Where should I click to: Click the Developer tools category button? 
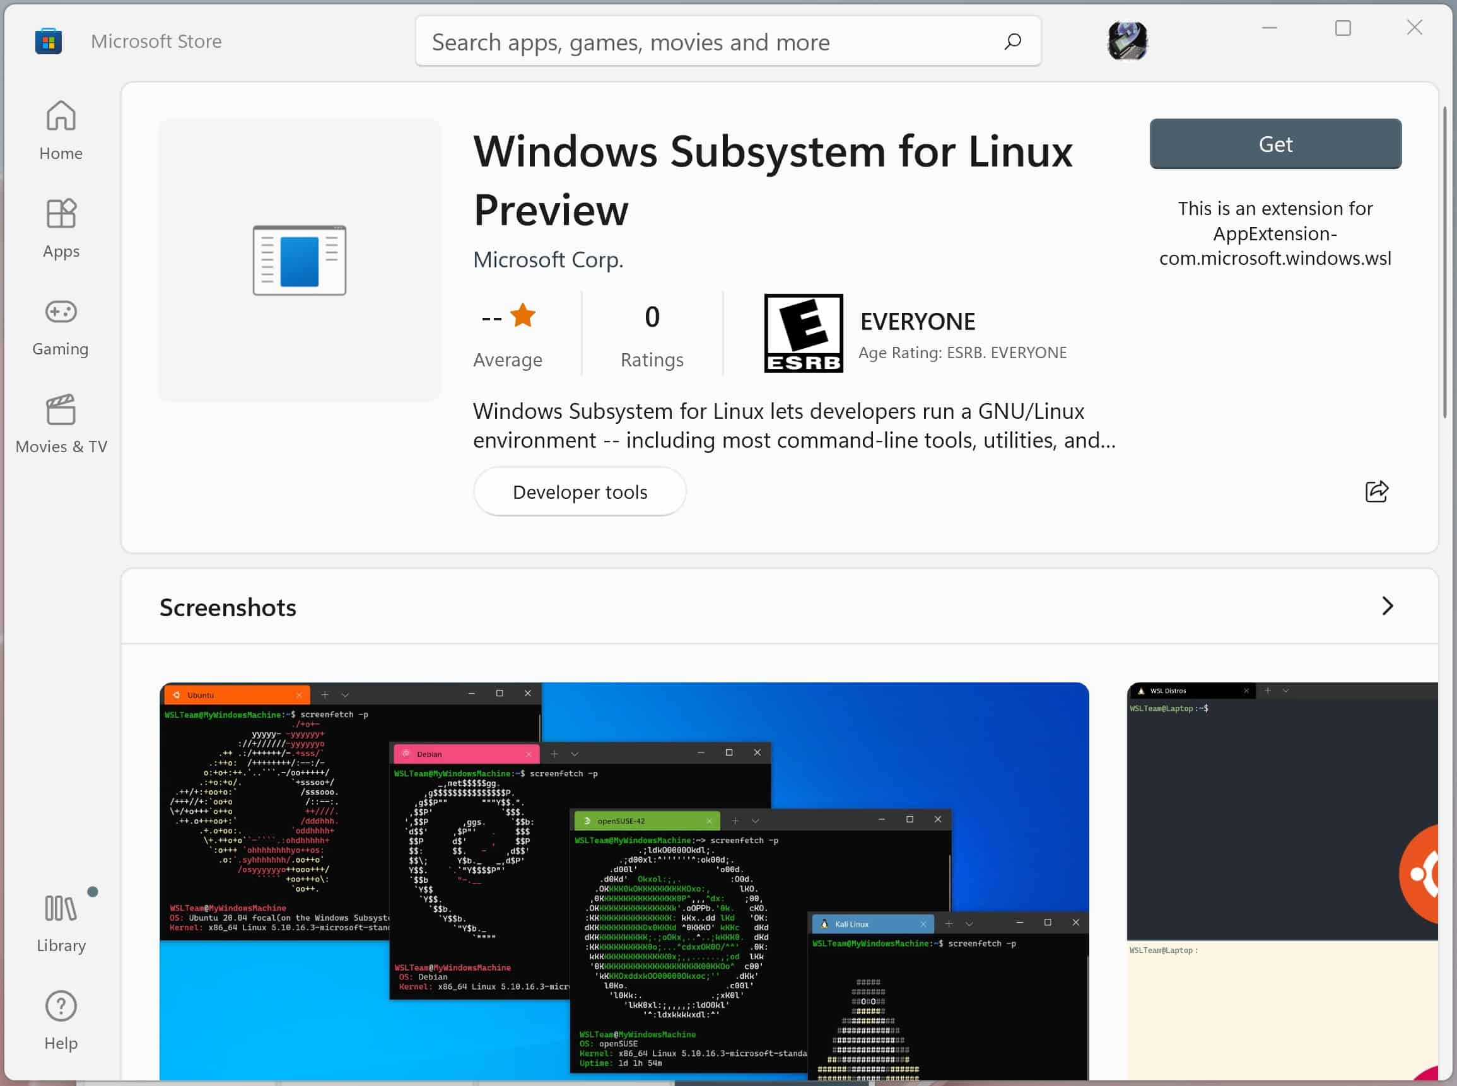pyautogui.click(x=580, y=491)
